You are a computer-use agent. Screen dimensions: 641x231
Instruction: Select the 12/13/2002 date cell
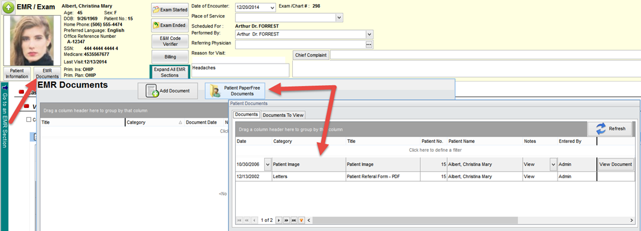click(254, 176)
